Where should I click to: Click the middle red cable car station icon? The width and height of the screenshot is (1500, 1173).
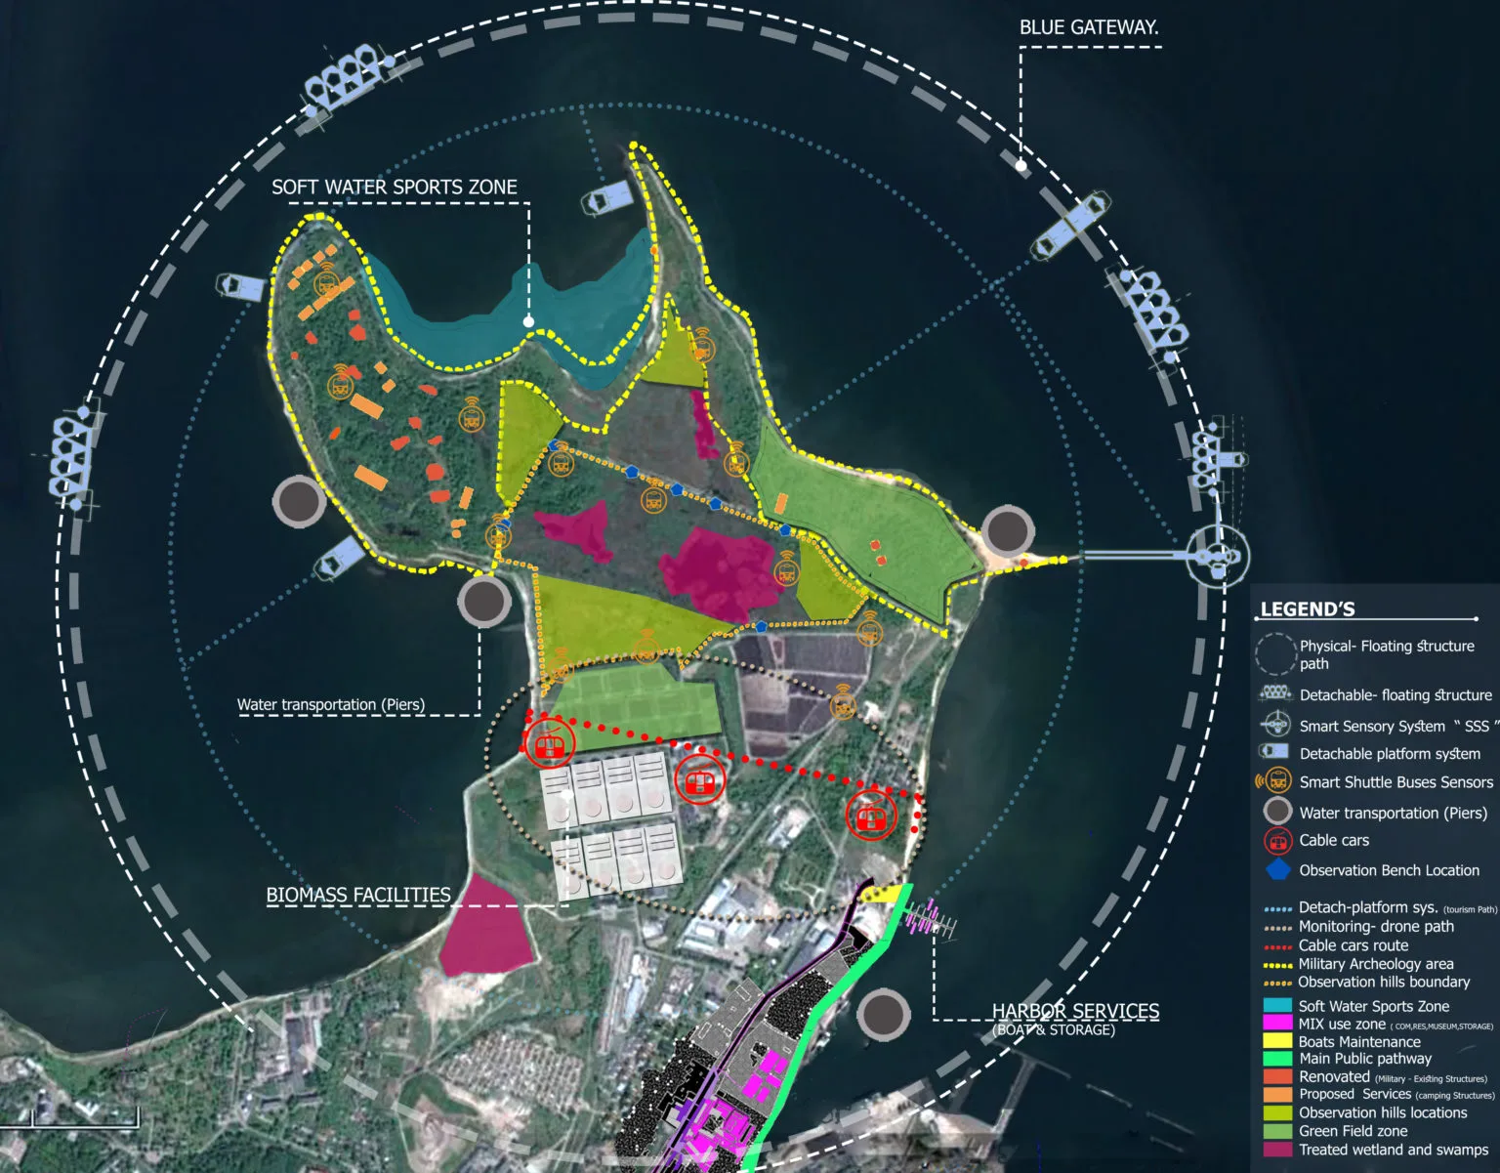[x=699, y=780]
